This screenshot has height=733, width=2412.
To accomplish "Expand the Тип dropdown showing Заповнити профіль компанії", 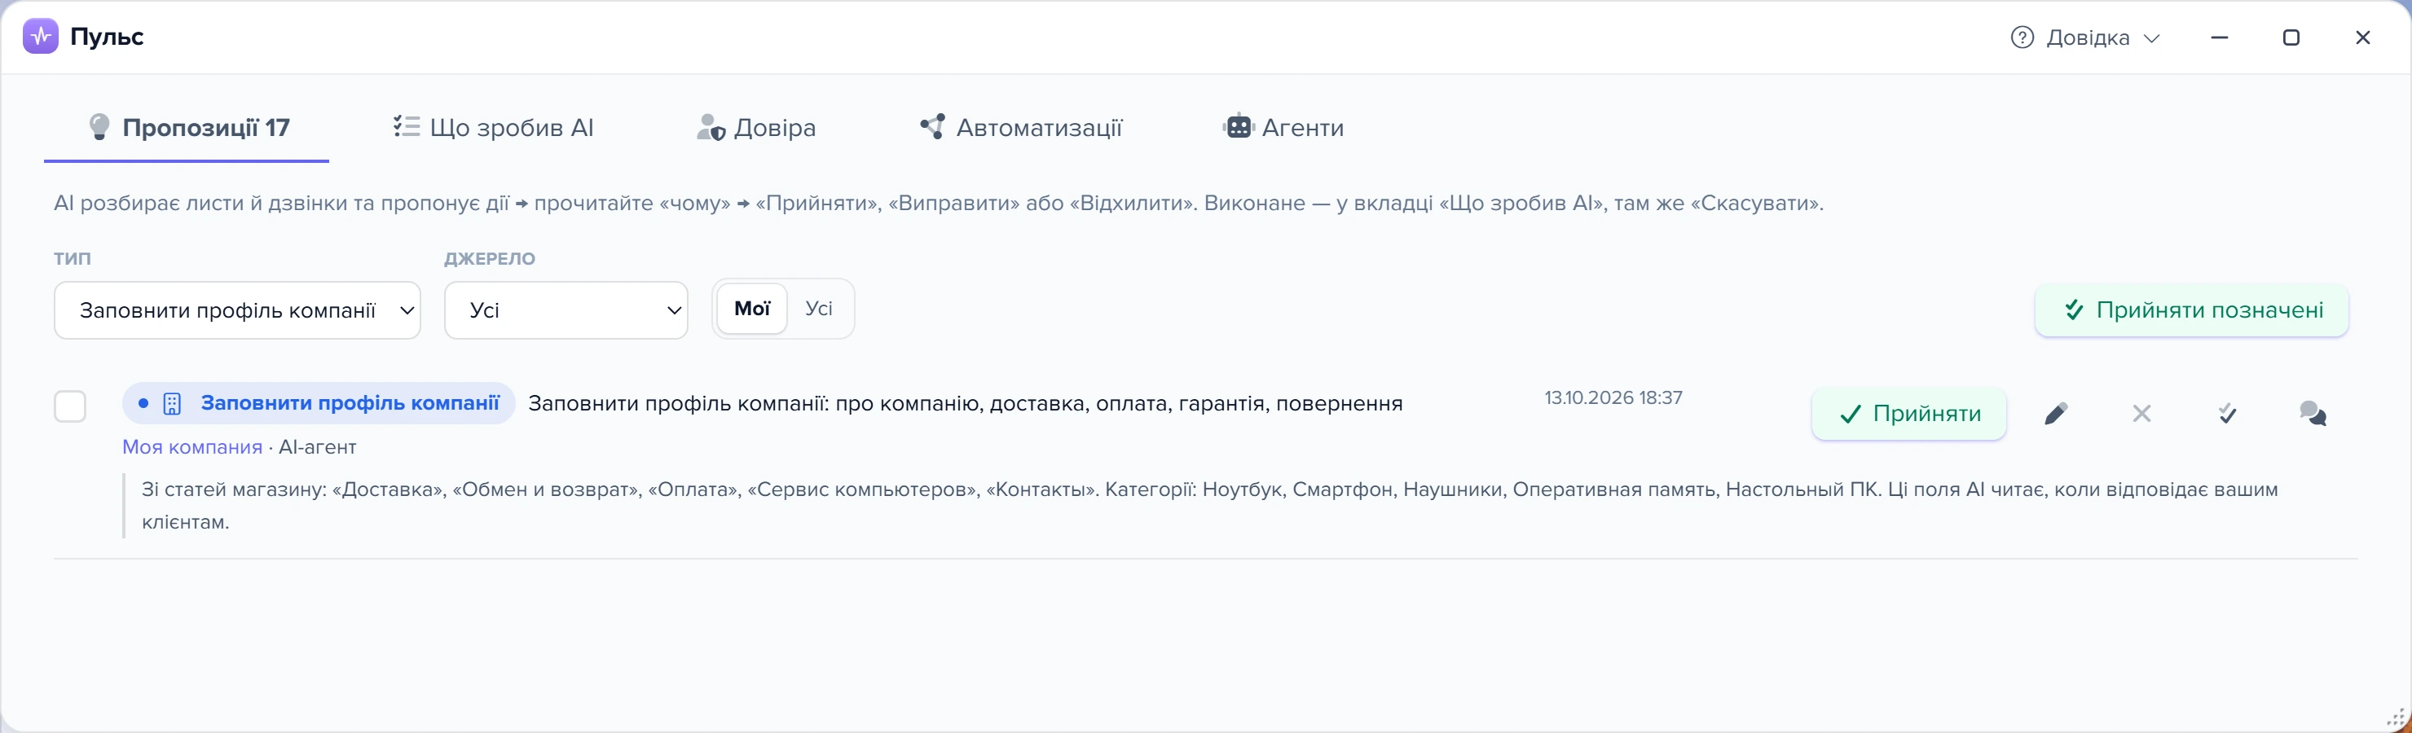I will pos(237,309).
